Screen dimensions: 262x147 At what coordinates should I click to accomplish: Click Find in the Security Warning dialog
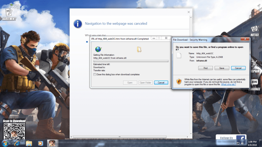pos(205,68)
